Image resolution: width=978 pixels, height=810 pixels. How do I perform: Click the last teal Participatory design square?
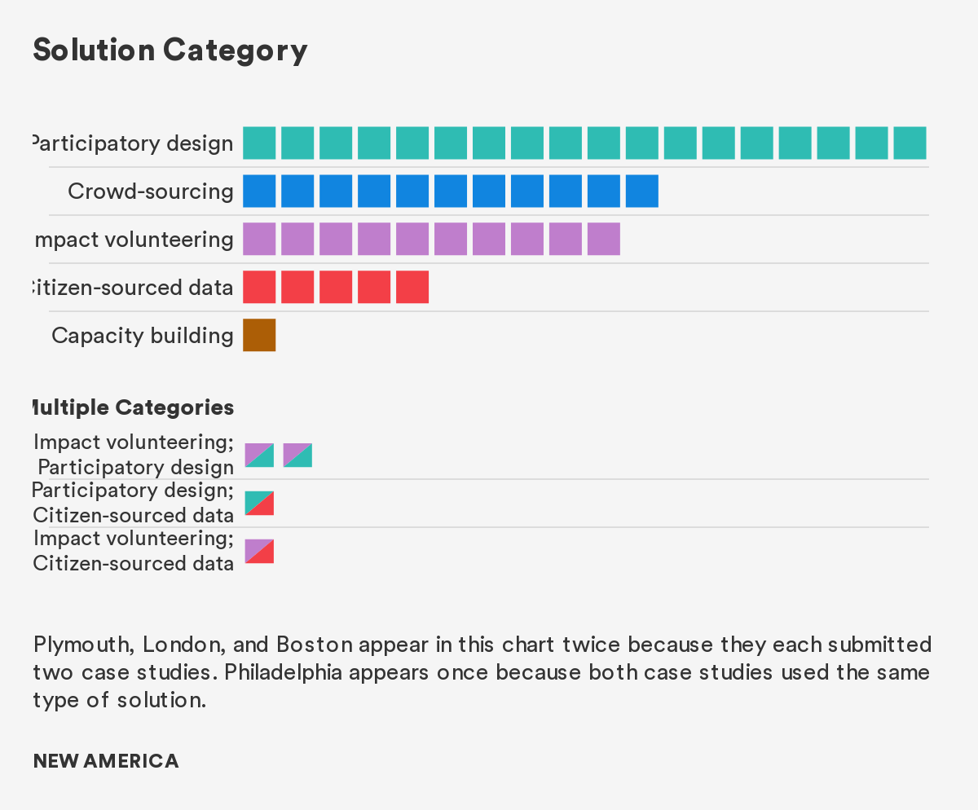(x=910, y=143)
